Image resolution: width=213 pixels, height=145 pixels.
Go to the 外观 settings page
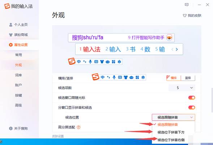18,65
